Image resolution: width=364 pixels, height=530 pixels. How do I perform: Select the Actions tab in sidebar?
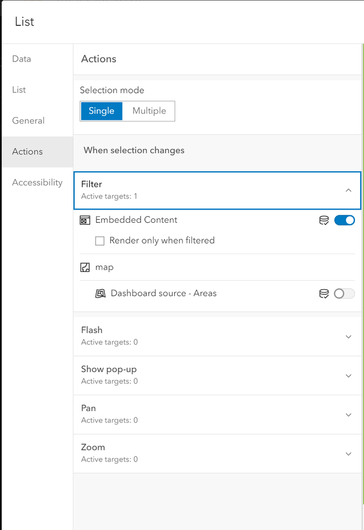28,152
